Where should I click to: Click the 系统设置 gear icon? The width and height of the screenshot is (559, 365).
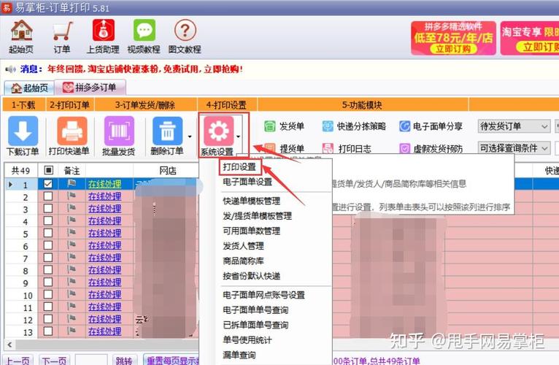(x=217, y=136)
